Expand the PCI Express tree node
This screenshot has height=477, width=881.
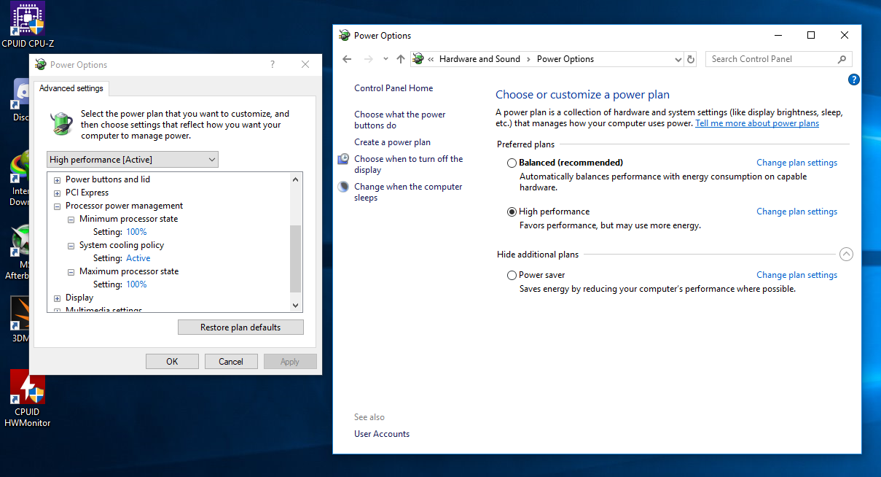58,193
